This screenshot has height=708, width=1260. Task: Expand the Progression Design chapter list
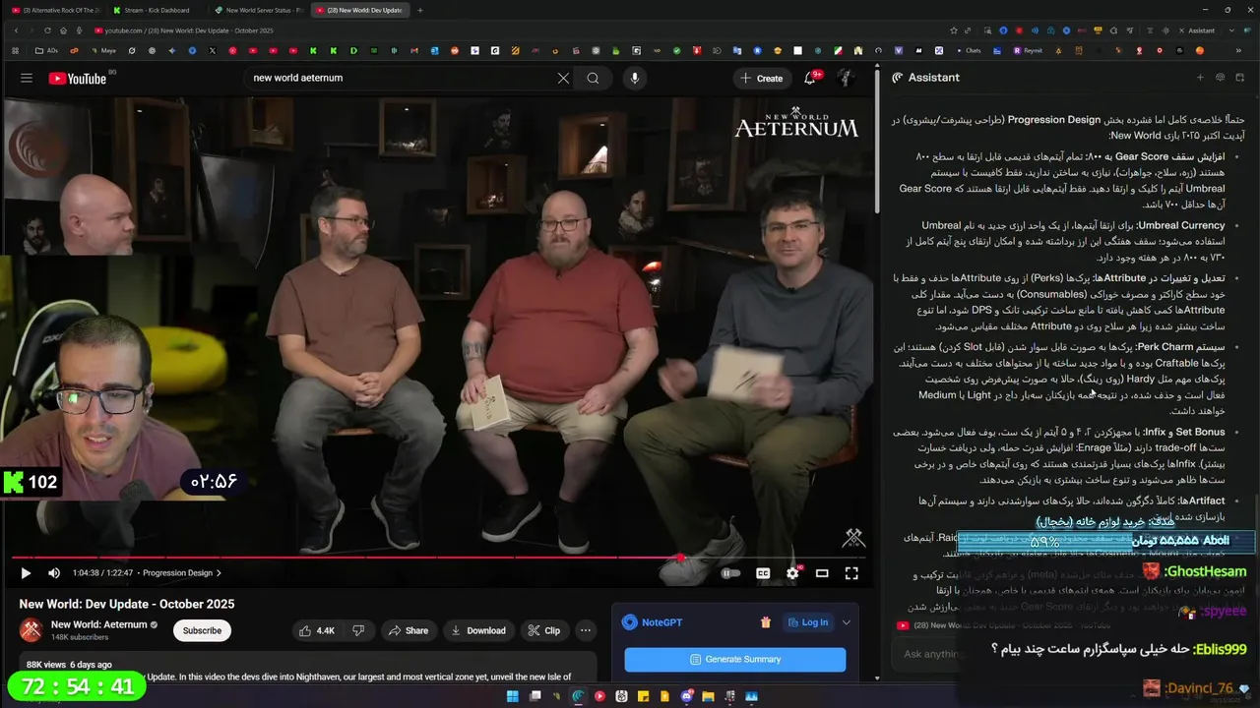click(x=182, y=573)
